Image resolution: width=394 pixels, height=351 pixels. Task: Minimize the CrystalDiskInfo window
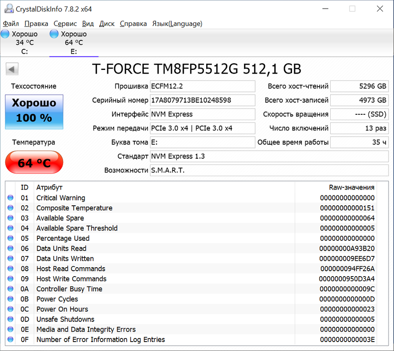pos(325,9)
